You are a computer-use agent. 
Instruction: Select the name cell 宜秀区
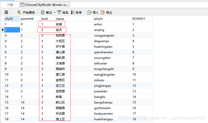(74, 80)
